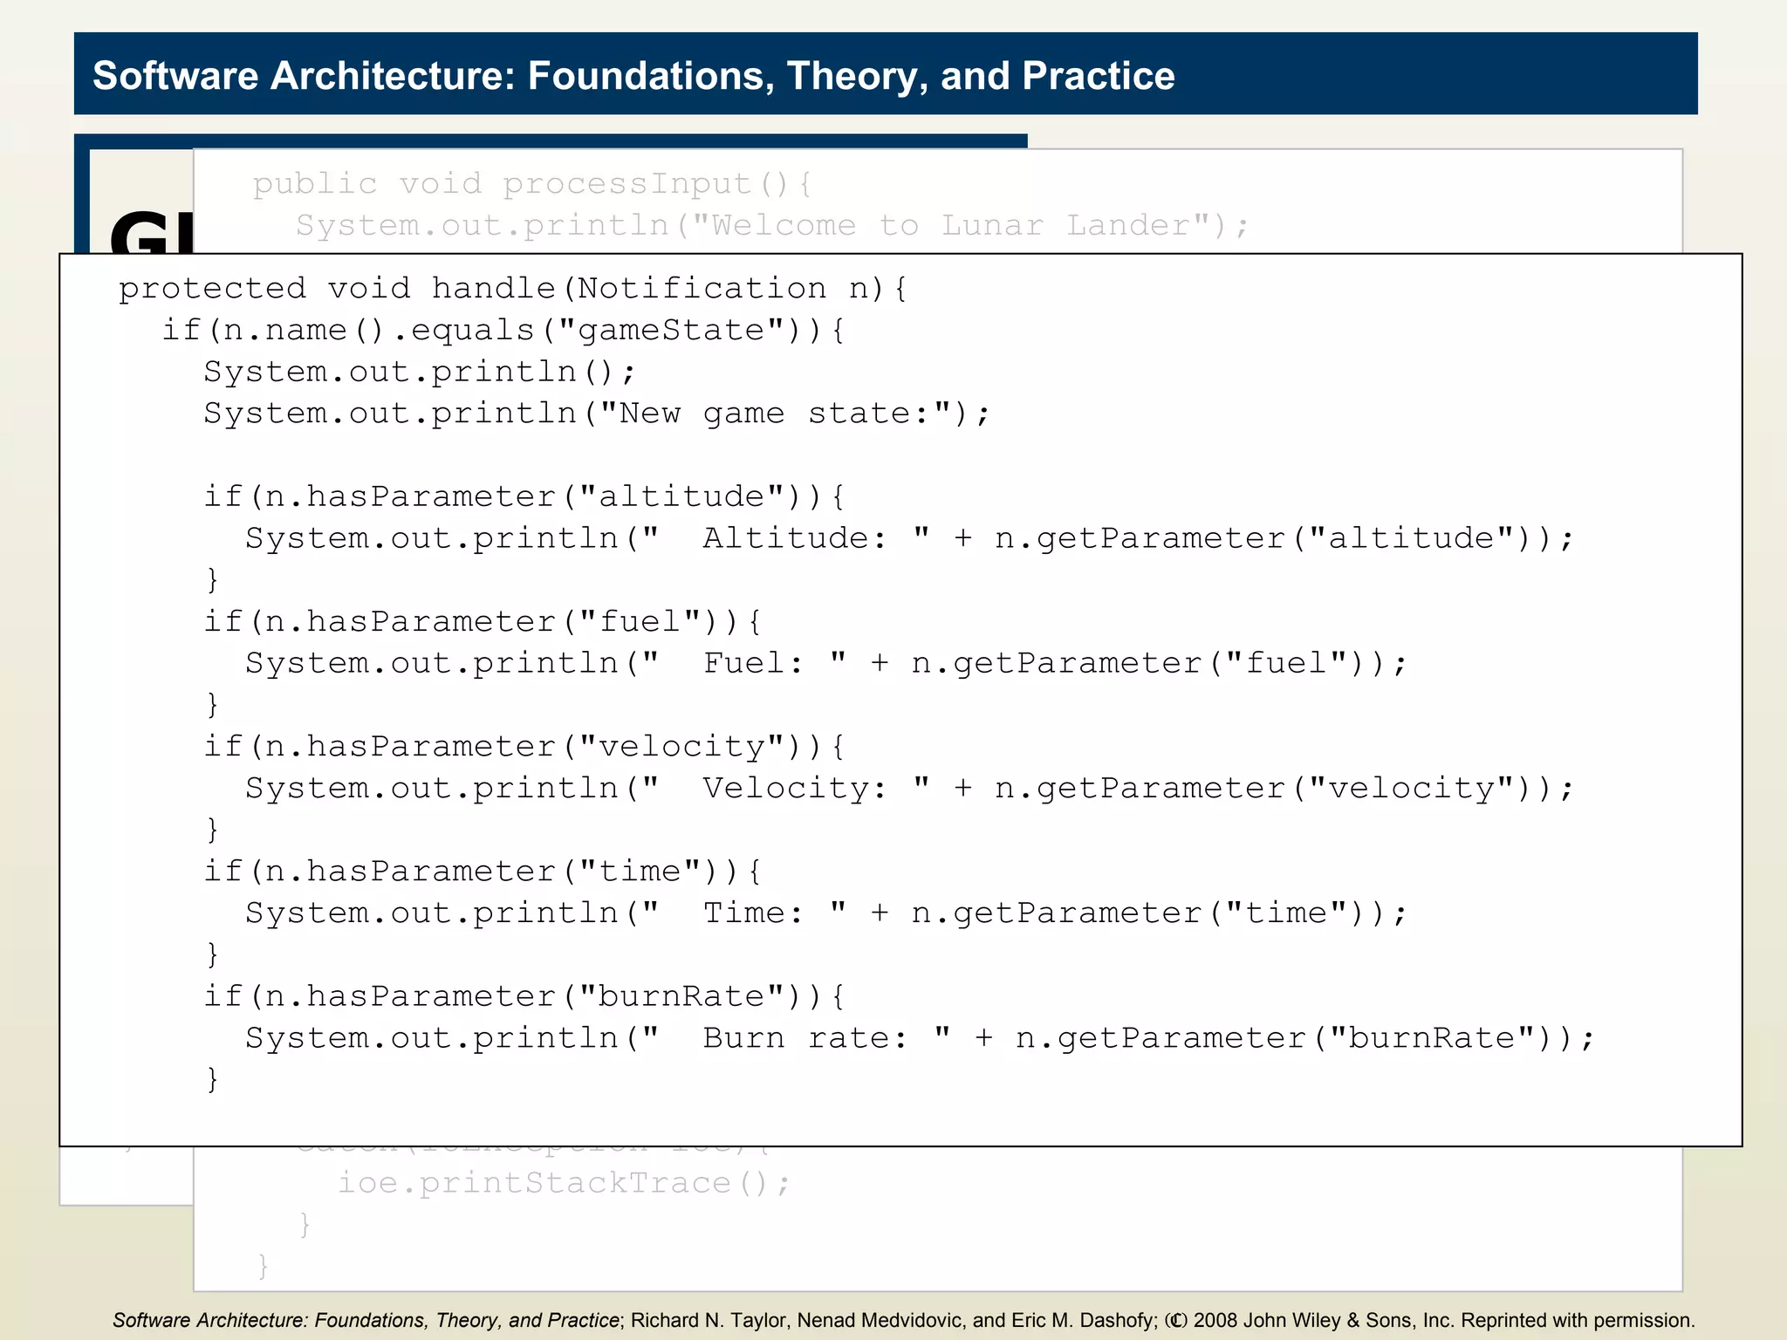Click the faded ioe.printStackTrace() line
The image size is (1787, 1340).
point(564,1184)
